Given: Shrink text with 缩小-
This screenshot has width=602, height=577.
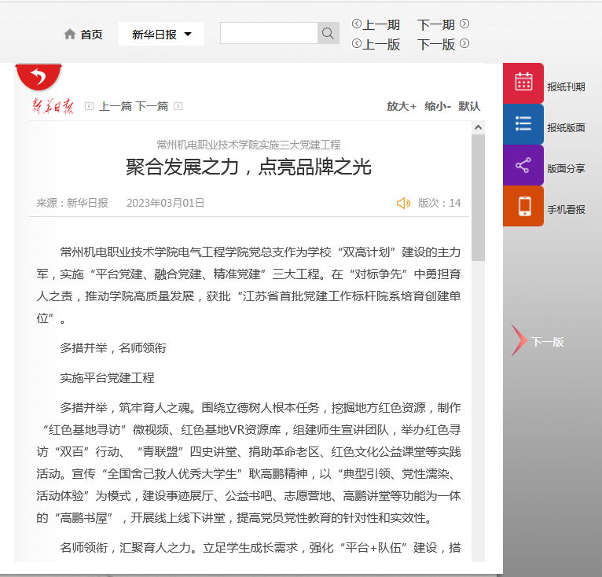Looking at the screenshot, I should pyautogui.click(x=438, y=106).
